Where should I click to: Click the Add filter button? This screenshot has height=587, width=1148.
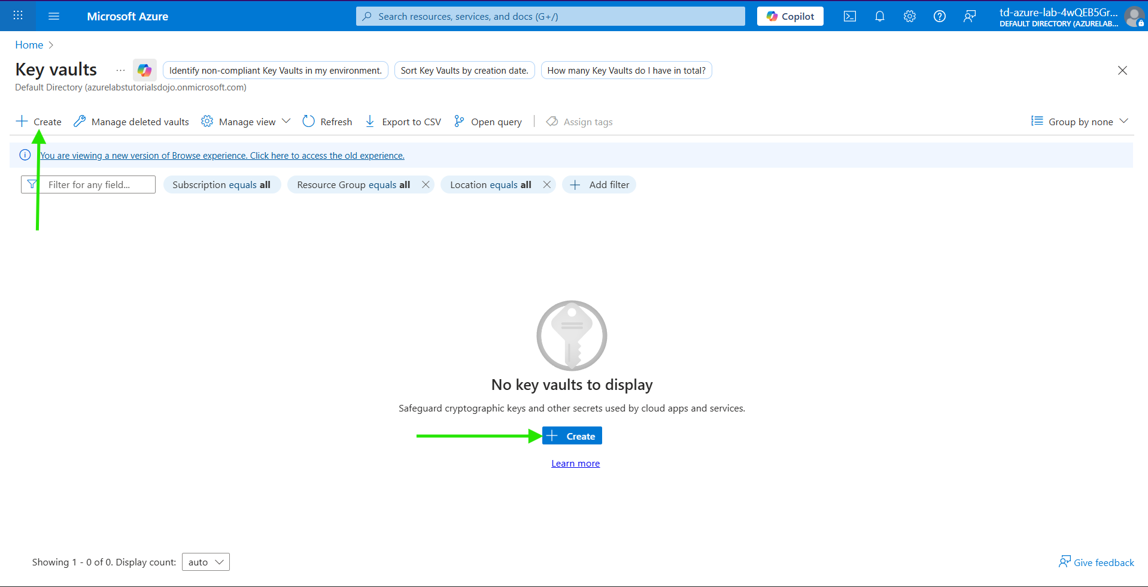tap(599, 184)
